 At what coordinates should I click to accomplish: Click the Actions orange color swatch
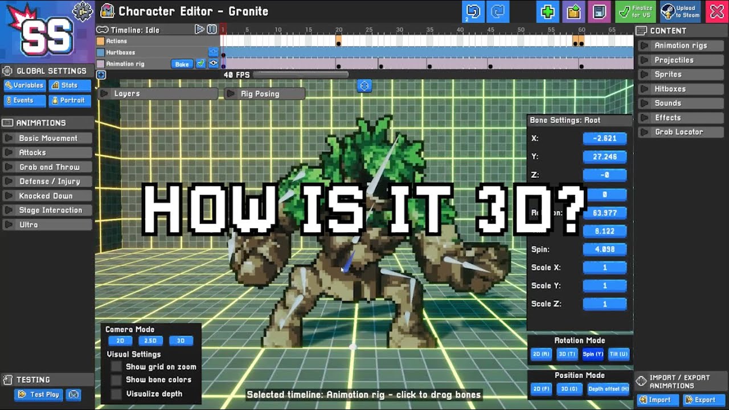click(100, 41)
